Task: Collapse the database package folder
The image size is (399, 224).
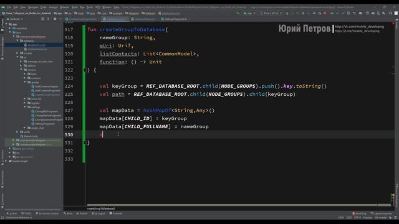Action: [x=17, y=41]
